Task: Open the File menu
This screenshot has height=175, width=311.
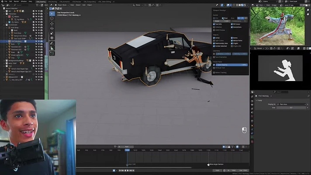Action: coord(6,1)
